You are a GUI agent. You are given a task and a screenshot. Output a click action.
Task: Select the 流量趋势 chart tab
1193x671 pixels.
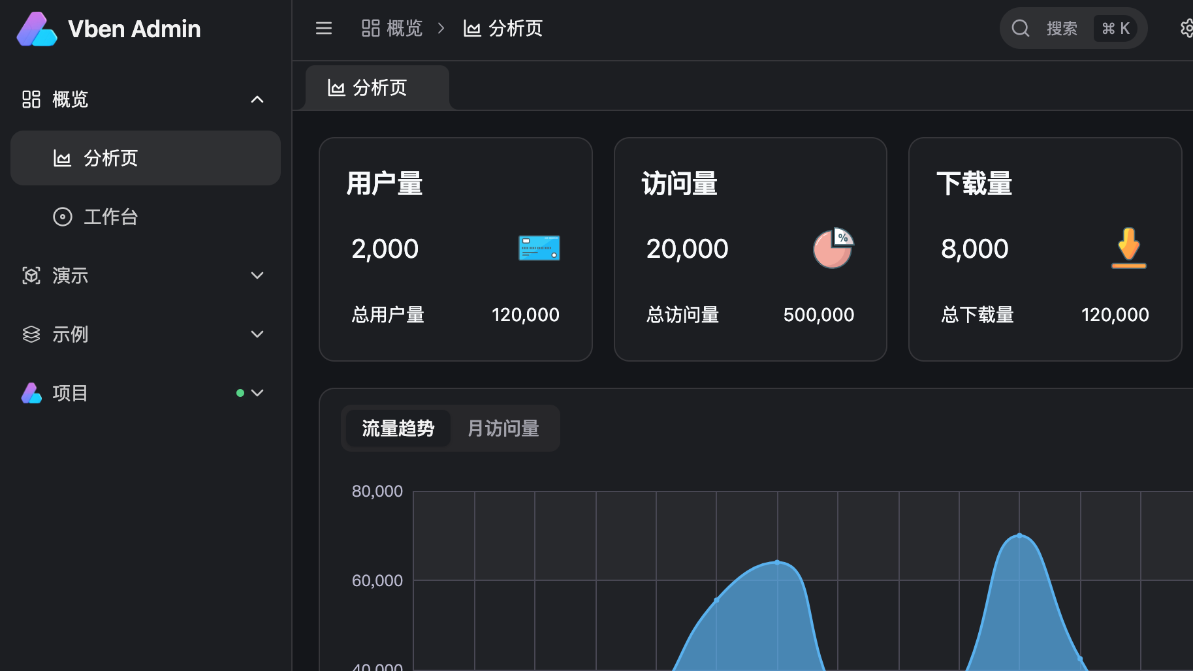398,428
